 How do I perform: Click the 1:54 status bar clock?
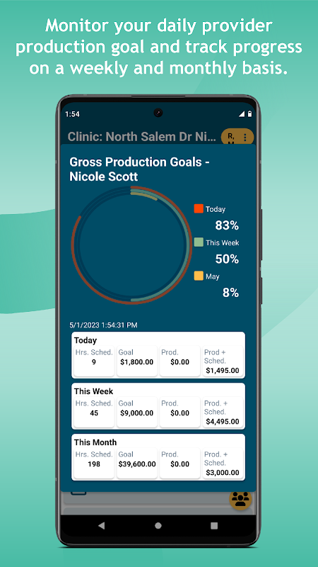pyautogui.click(x=73, y=114)
